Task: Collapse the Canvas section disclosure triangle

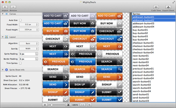Action: (2, 13)
